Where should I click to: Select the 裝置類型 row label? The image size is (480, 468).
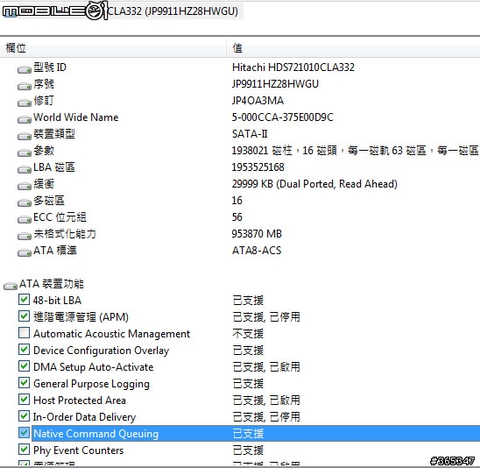54,134
